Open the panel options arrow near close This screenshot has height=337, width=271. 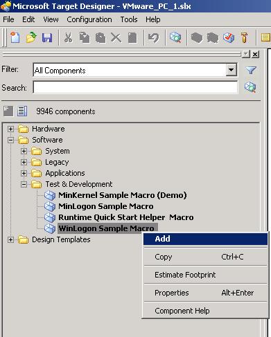(x=246, y=54)
